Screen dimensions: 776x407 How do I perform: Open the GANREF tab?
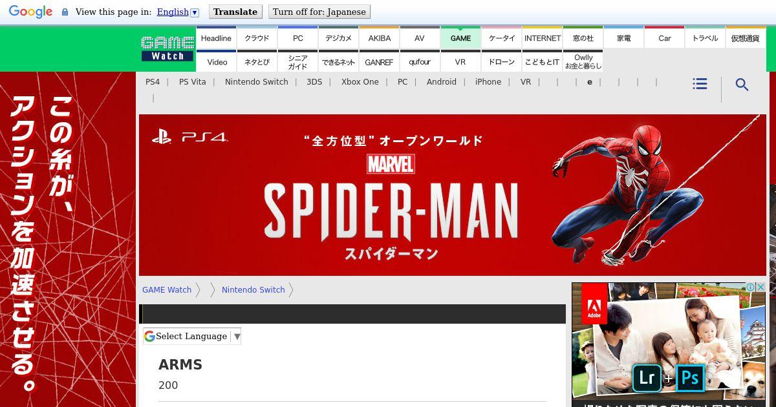[379, 62]
